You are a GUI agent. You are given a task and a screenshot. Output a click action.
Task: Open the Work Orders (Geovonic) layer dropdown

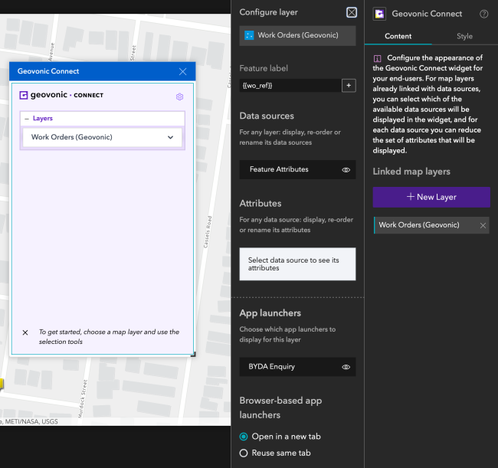(x=102, y=137)
